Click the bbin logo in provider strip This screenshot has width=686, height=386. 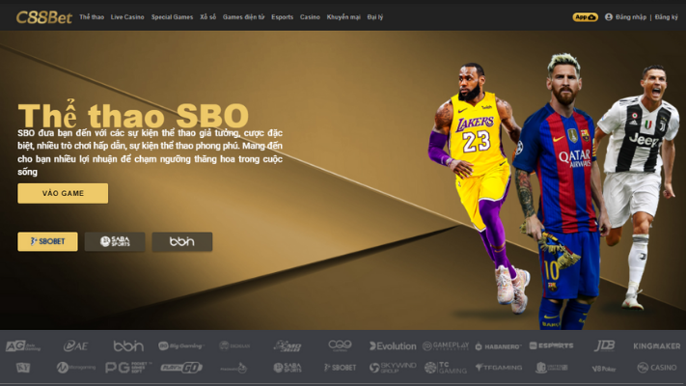click(128, 346)
